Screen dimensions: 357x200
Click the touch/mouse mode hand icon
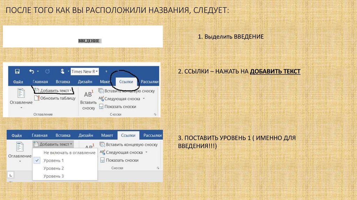[x=62, y=71]
